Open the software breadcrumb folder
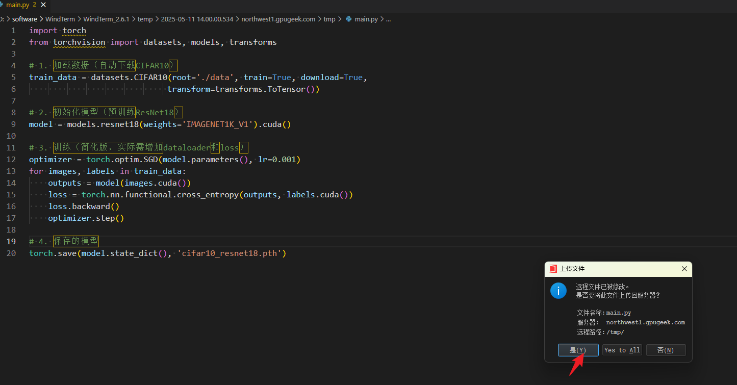This screenshot has height=385, width=737. point(25,19)
